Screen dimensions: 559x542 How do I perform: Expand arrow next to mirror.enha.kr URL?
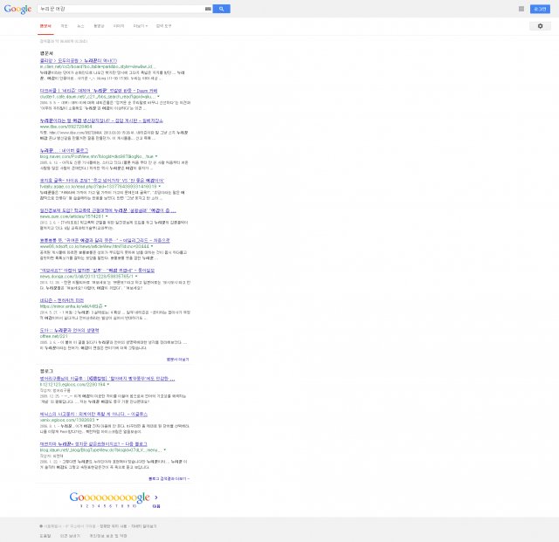[x=106, y=306]
